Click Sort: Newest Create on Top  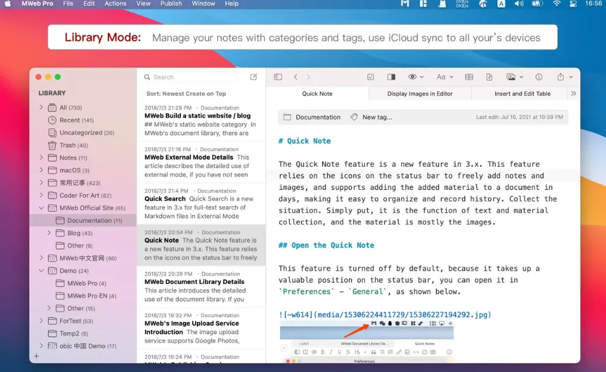pyautogui.click(x=186, y=93)
